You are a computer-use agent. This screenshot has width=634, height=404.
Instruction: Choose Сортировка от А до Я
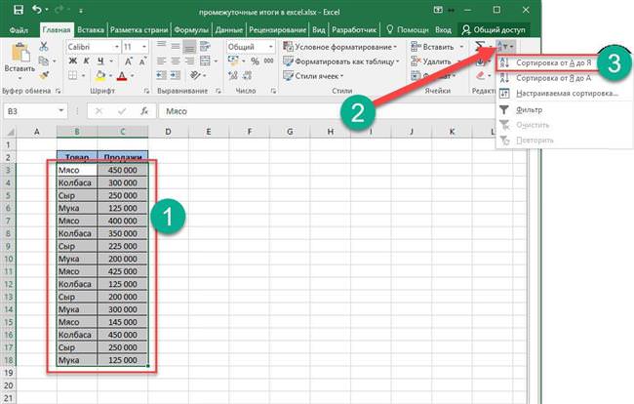(x=546, y=63)
